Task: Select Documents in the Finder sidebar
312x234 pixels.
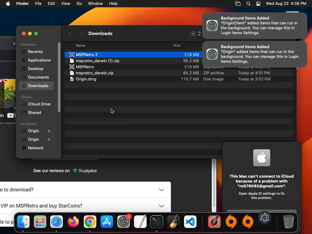Action: [37, 77]
